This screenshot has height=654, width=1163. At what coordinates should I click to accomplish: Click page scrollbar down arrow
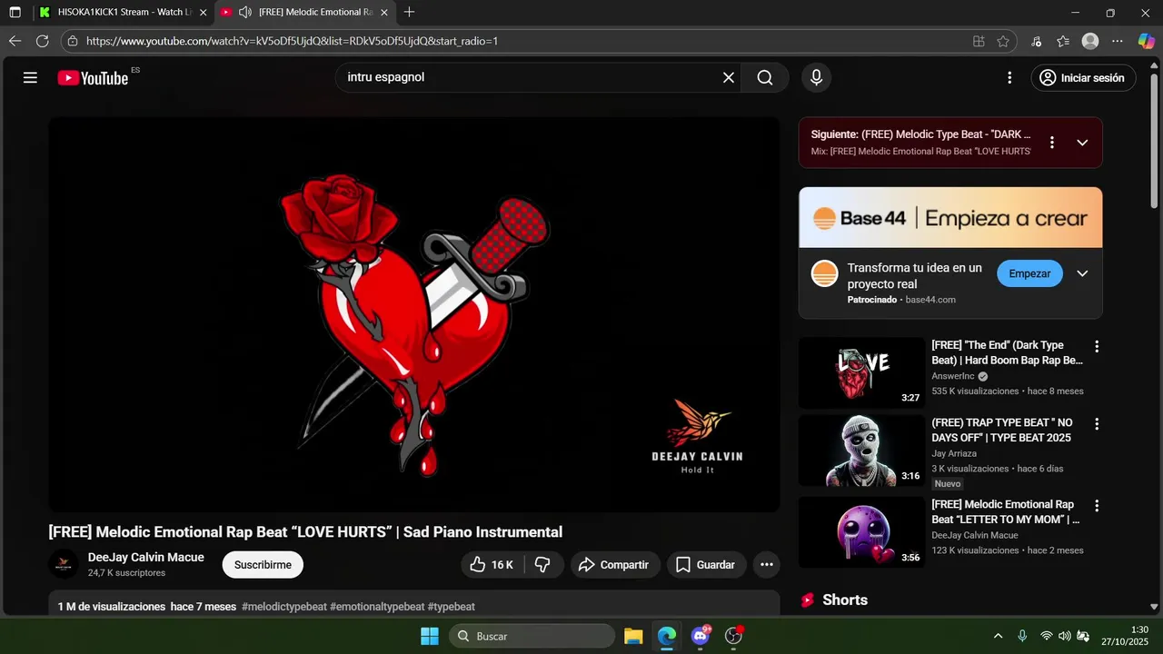click(1155, 607)
